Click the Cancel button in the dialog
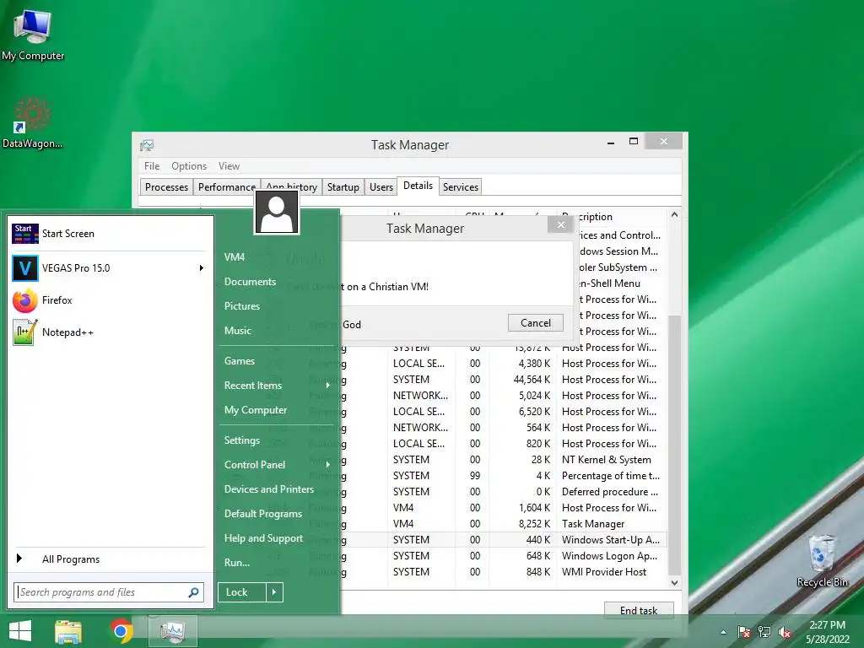The image size is (864, 648). click(536, 323)
